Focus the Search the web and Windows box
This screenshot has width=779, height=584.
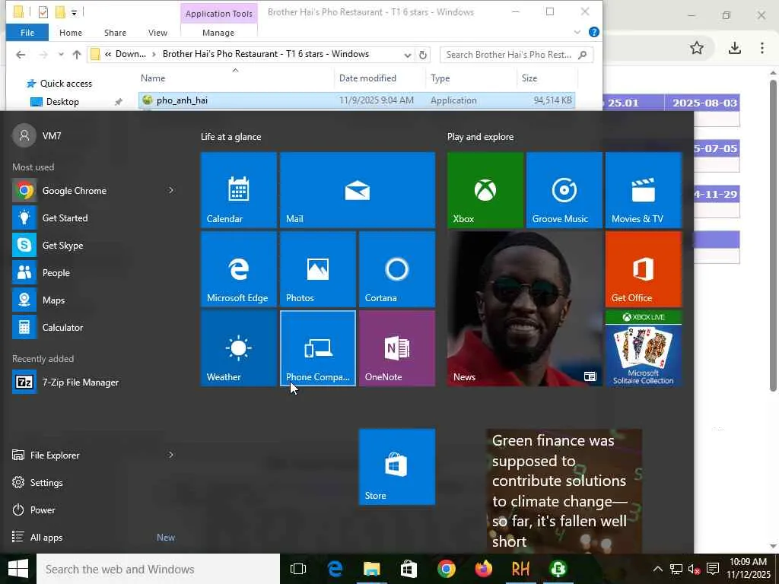pos(158,569)
